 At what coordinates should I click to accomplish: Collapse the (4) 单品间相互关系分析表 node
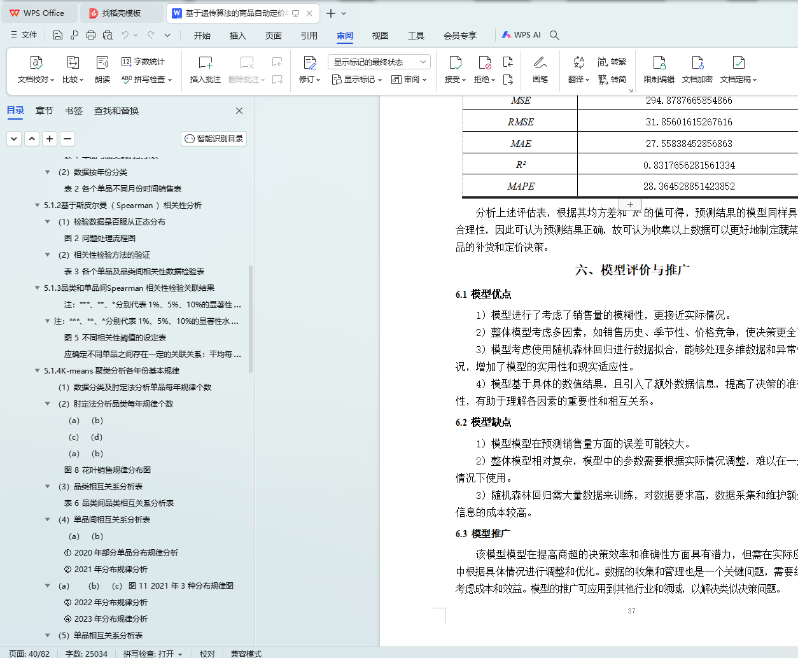(47, 519)
